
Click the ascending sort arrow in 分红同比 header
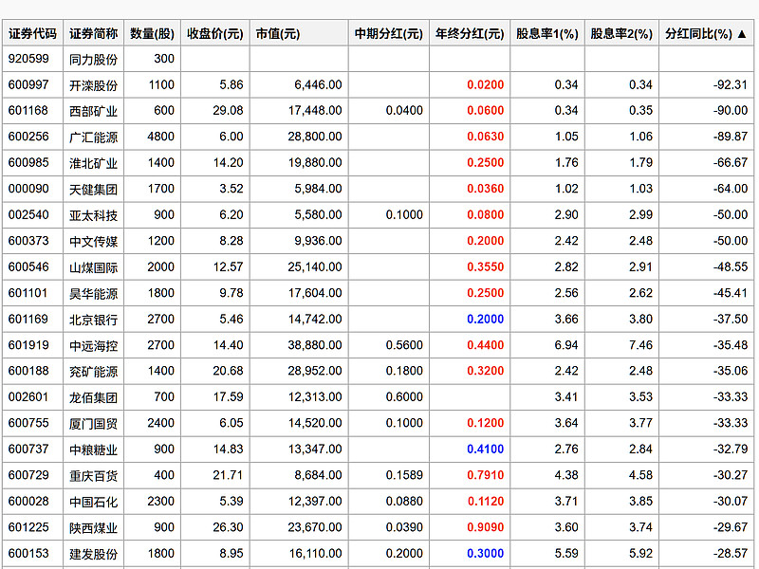tap(742, 34)
